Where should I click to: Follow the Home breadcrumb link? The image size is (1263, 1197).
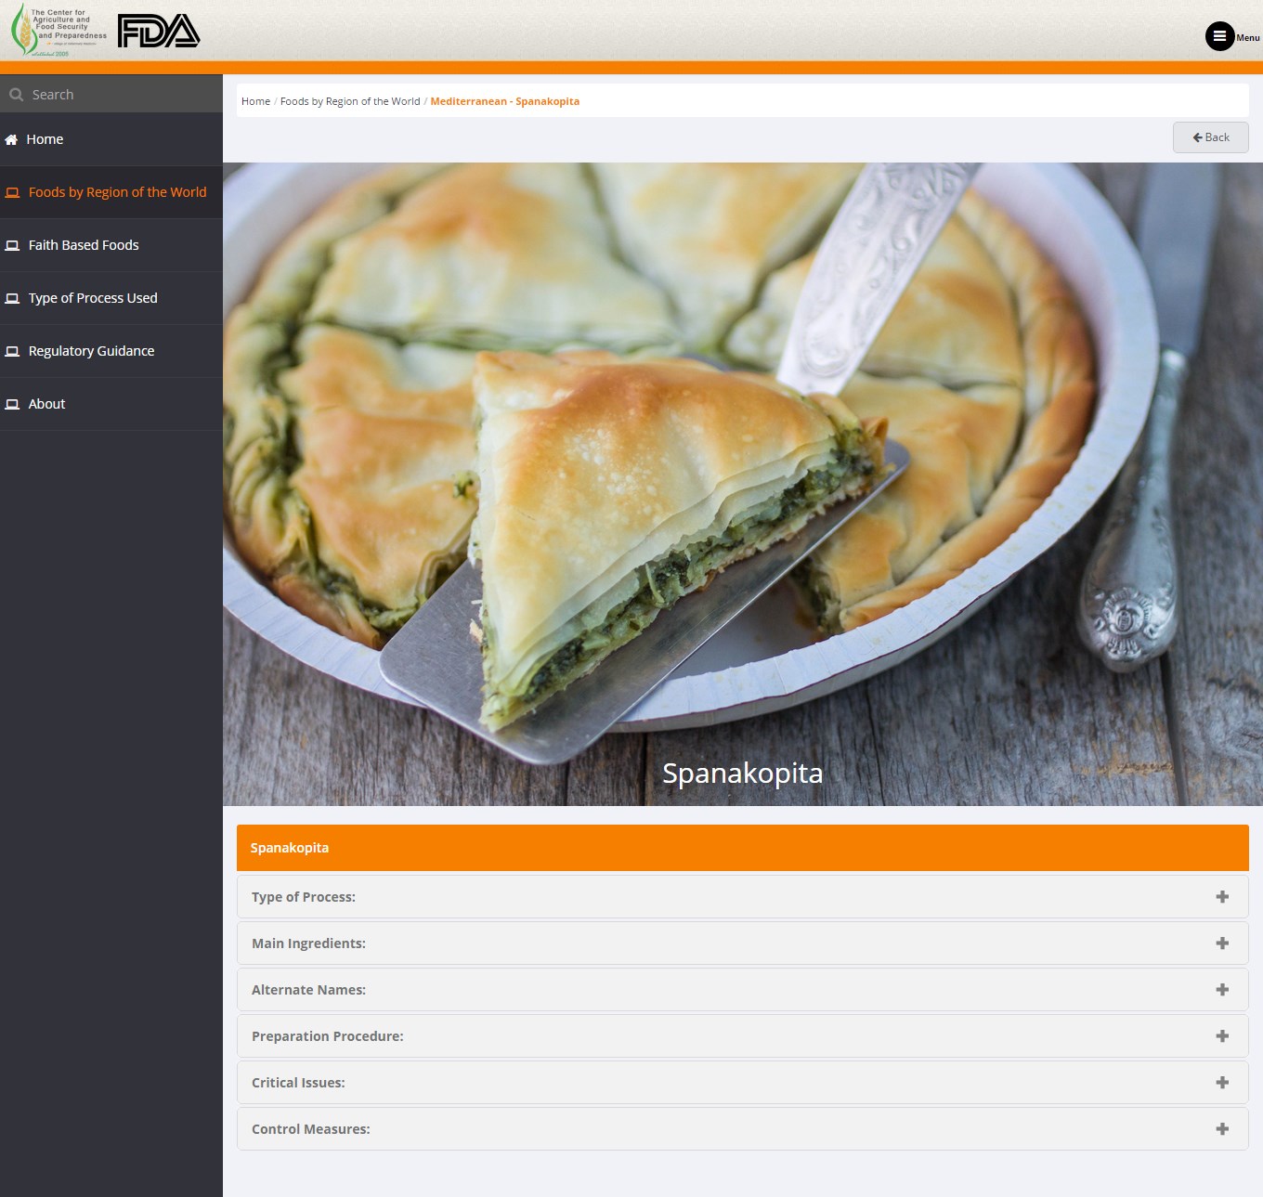[x=255, y=101]
